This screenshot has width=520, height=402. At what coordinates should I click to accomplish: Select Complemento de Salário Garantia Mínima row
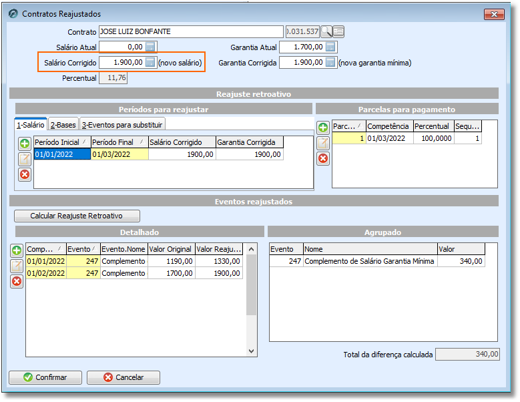[377, 261]
